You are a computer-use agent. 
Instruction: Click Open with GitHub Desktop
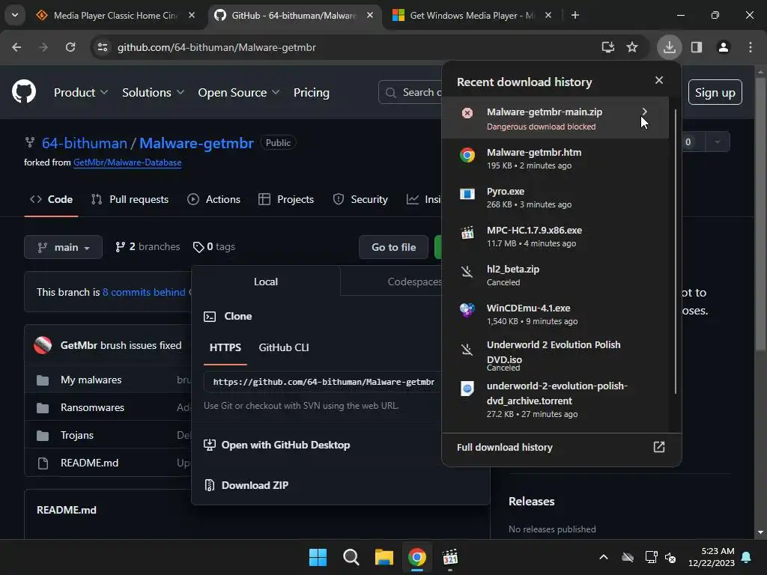point(277,445)
